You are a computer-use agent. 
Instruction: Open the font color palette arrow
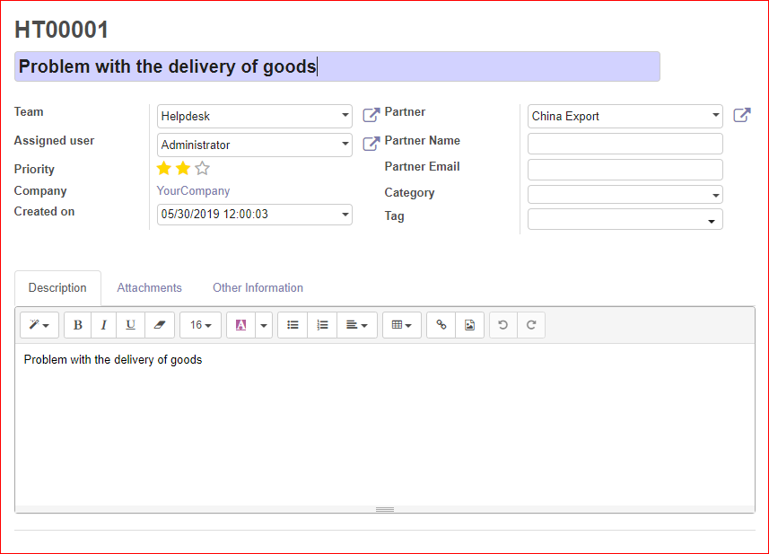pyautogui.click(x=264, y=325)
